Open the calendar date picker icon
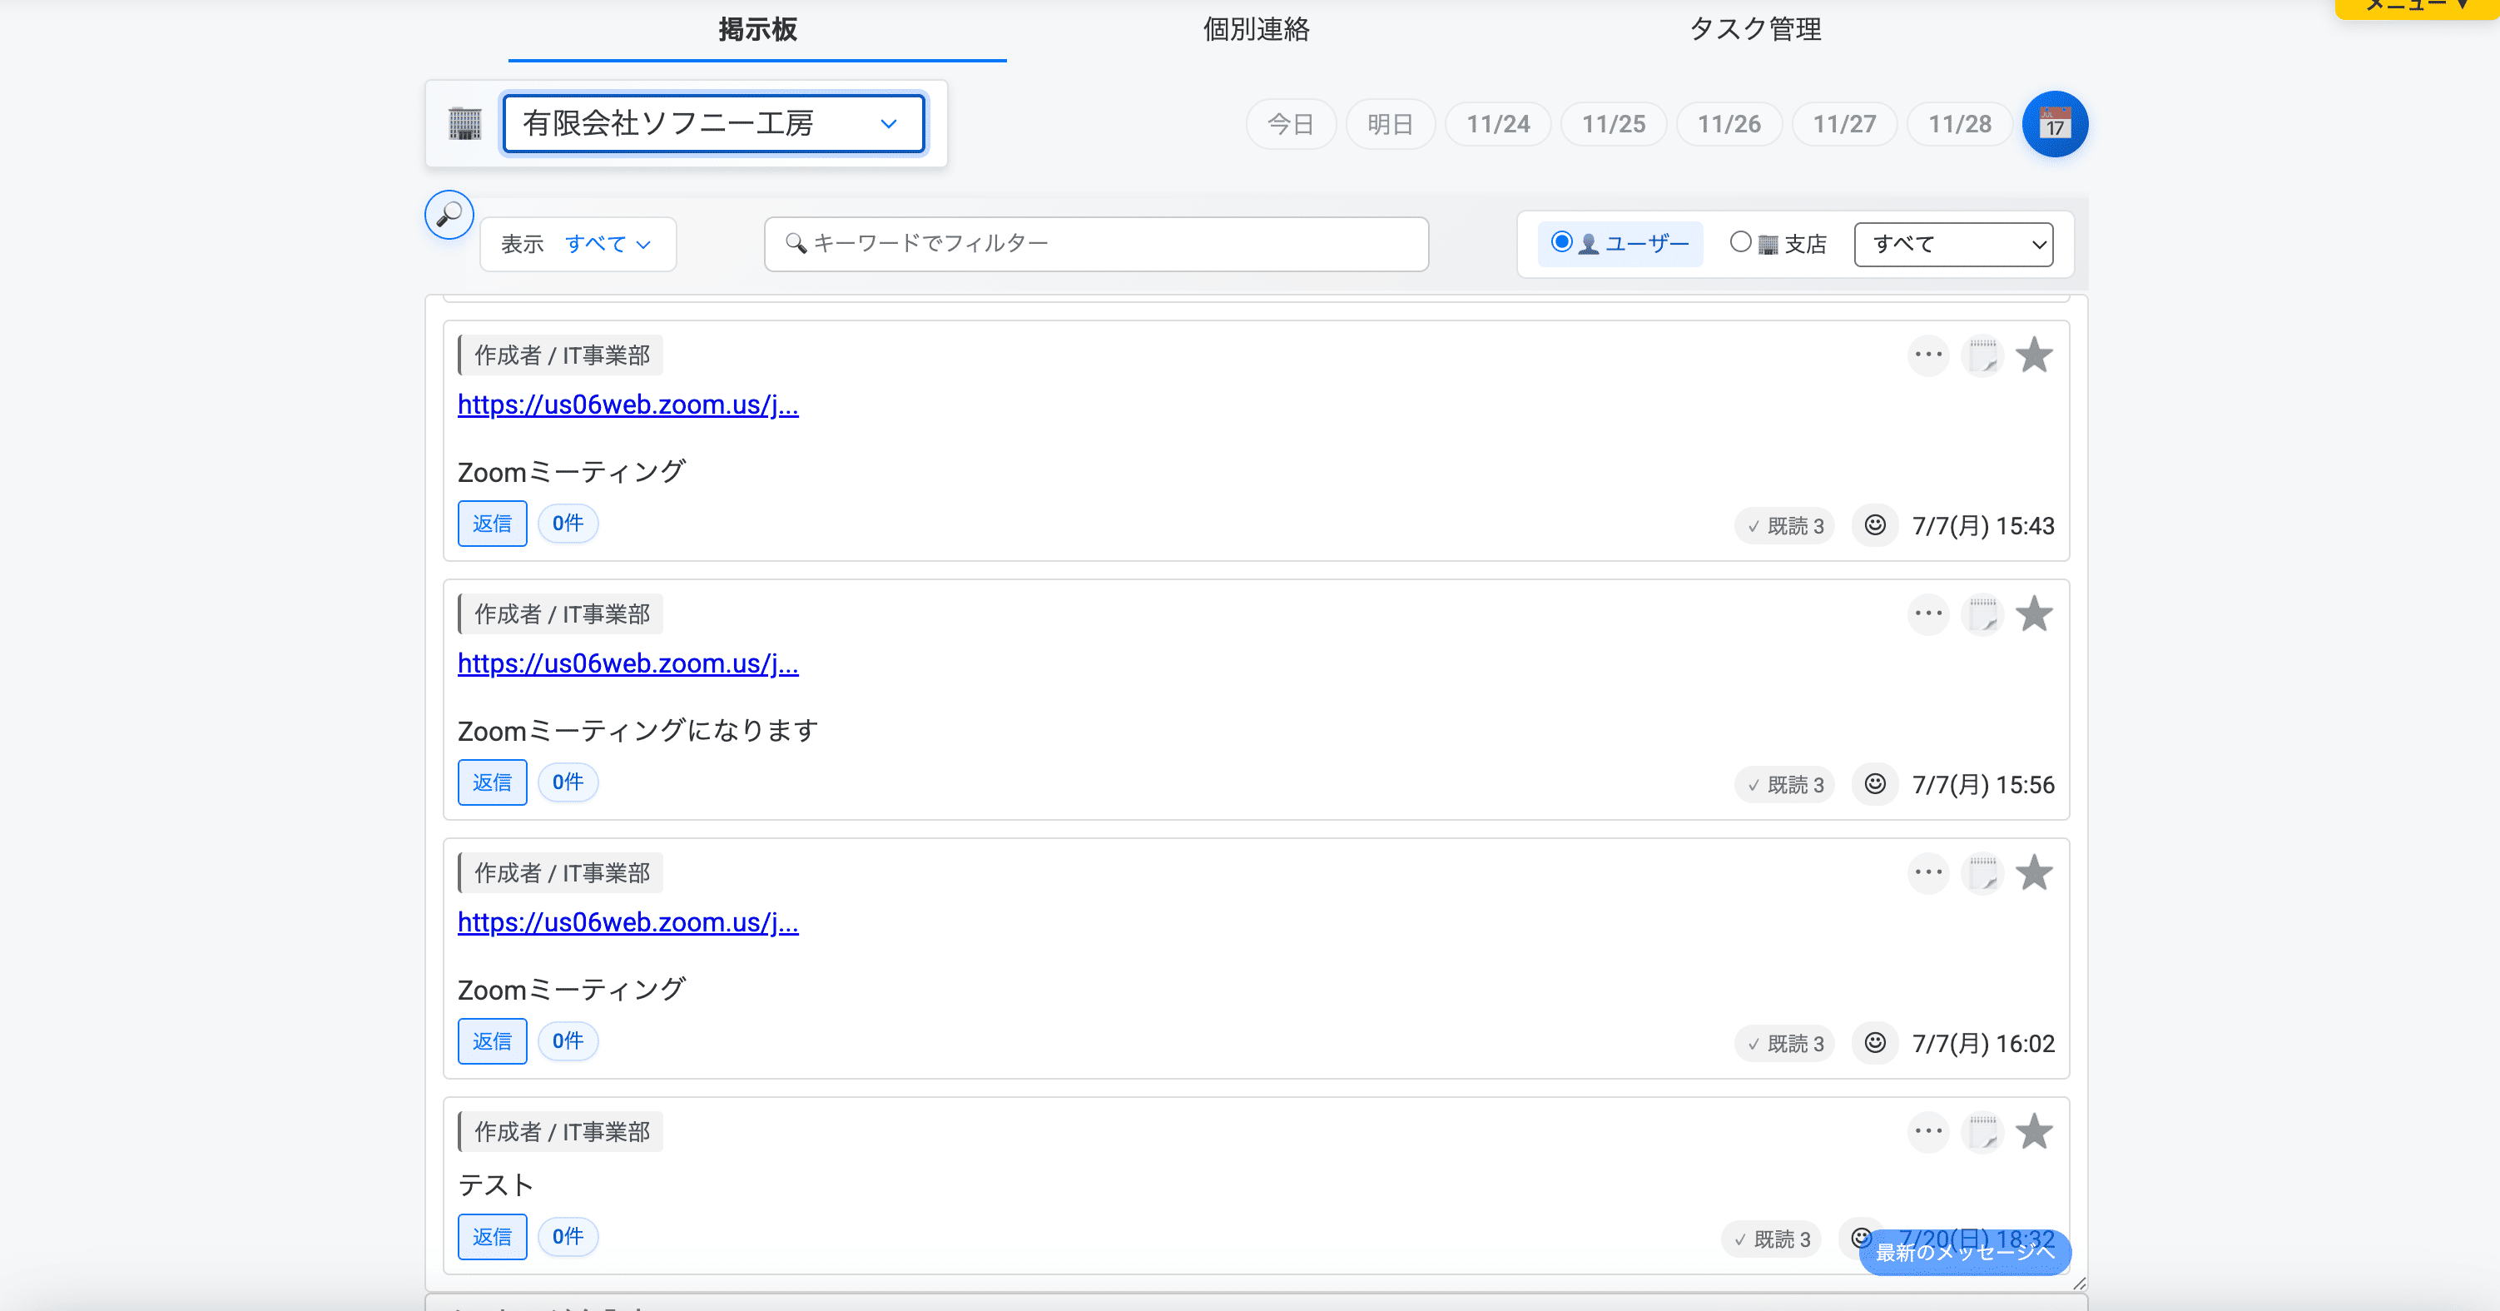This screenshot has height=1311, width=2500. tap(2055, 124)
